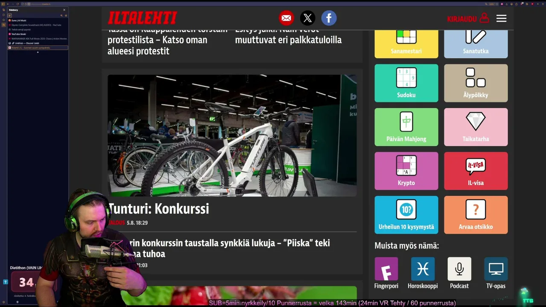
Task: Open the Horoskooppi shortcut
Action: 423,273
